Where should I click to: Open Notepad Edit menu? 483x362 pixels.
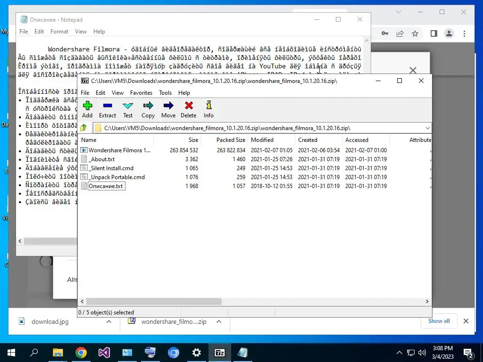pos(39,32)
